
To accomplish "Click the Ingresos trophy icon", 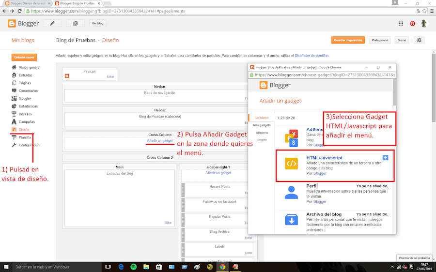I will pos(14,114).
